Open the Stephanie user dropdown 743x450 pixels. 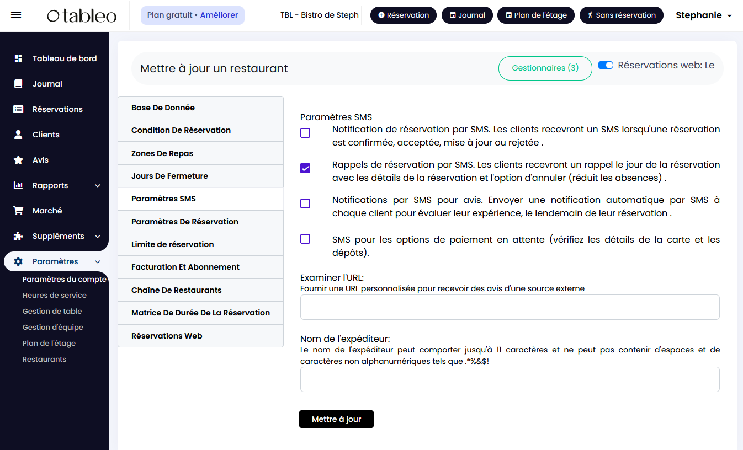[704, 15]
